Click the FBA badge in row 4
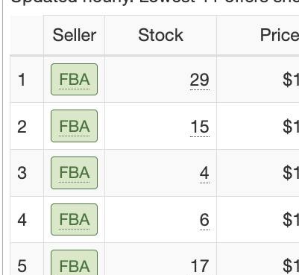Viewport: 299px width, 275px height. point(74,220)
